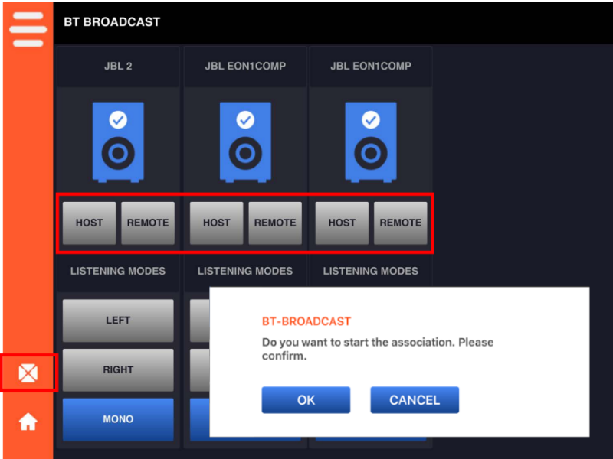The image size is (613, 459).
Task: Choose LEFT listening mode for JBL 2
Action: (x=118, y=321)
